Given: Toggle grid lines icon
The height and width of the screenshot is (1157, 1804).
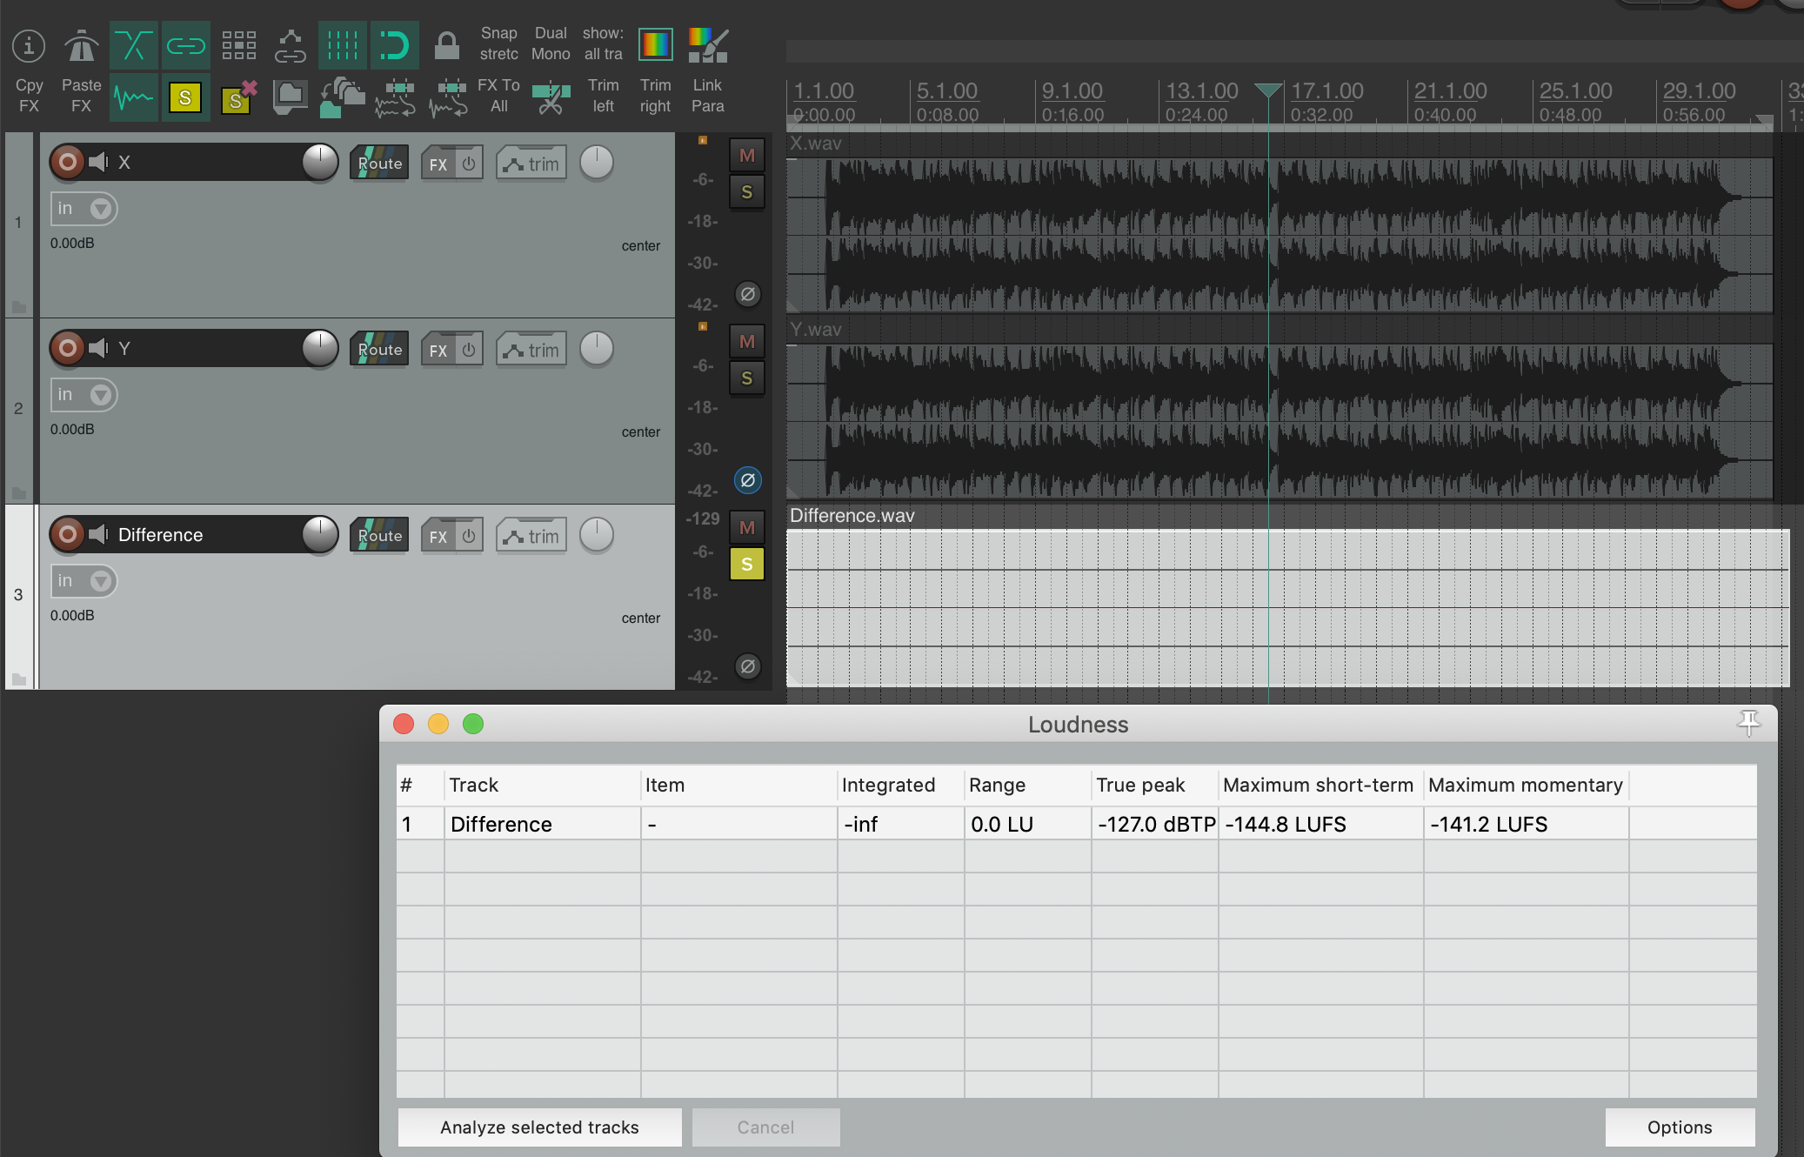Looking at the screenshot, I should [342, 45].
